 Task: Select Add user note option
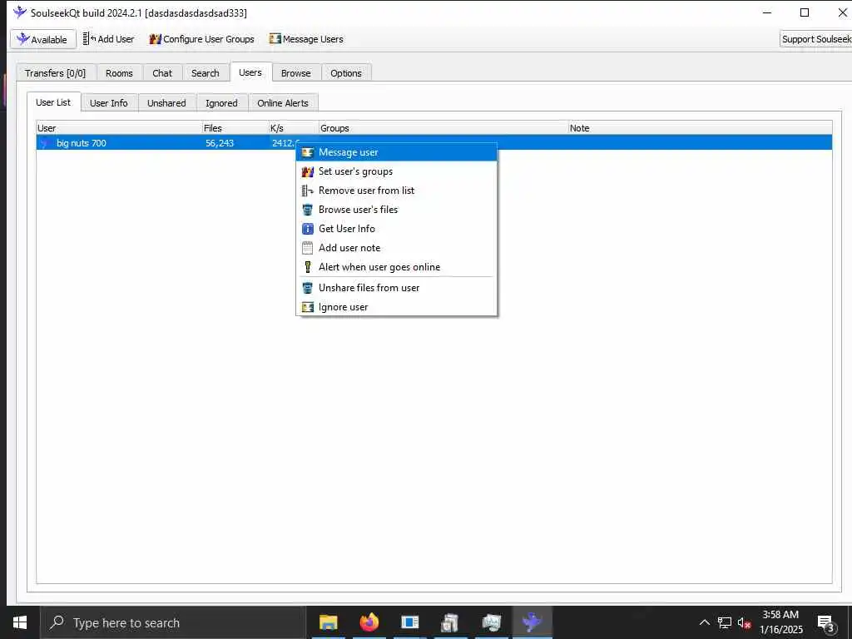(x=396, y=248)
